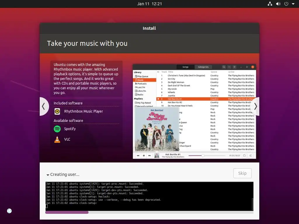
Task: Click the Rhythmbox screenshot's orange close button
Action: coord(253,67)
